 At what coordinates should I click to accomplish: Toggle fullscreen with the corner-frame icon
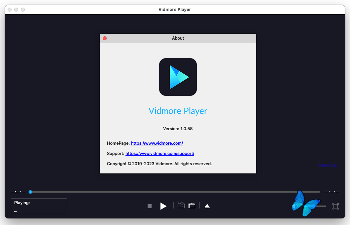[x=335, y=206]
